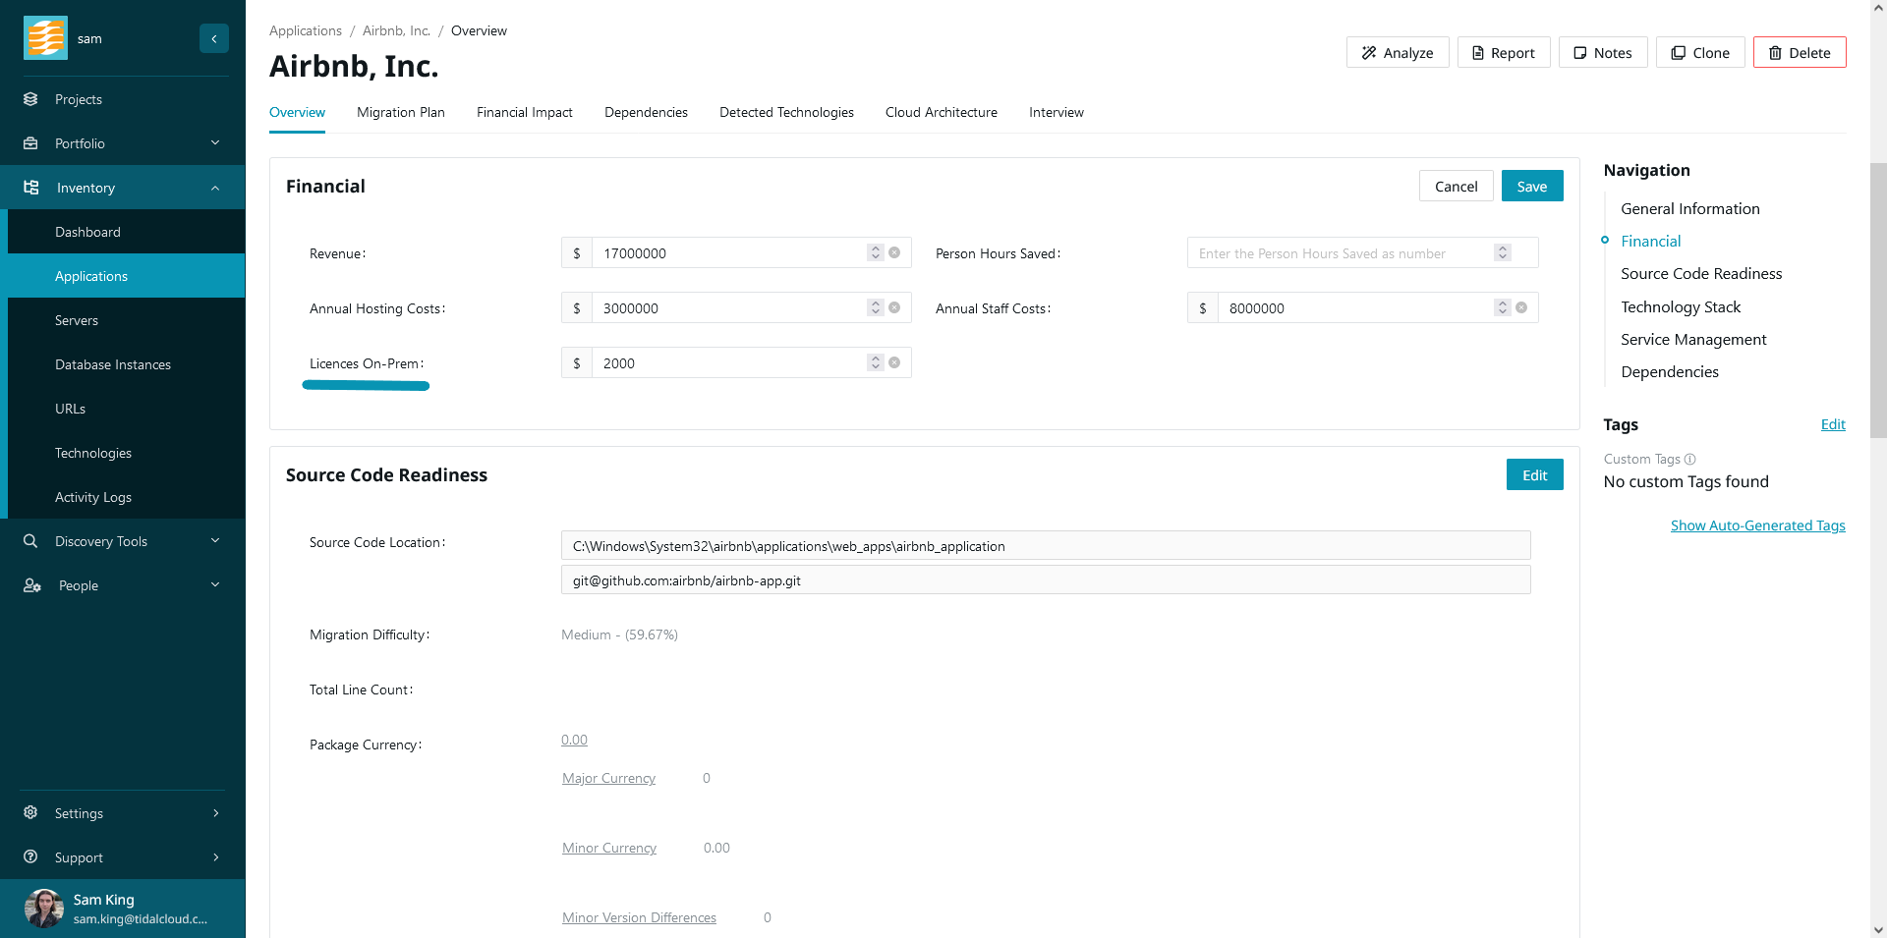Viewport: 1887px width, 938px height.
Task: Open the Detected Technologies tab
Action: (x=785, y=112)
